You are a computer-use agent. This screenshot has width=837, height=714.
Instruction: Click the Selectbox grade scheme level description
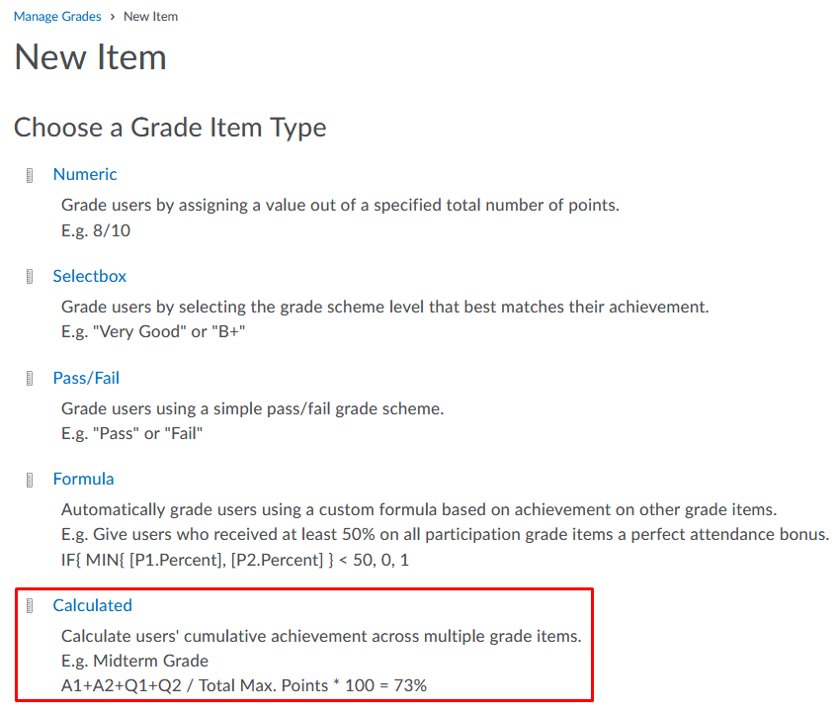[384, 307]
